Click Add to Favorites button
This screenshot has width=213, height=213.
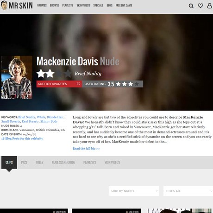[x=59, y=84]
